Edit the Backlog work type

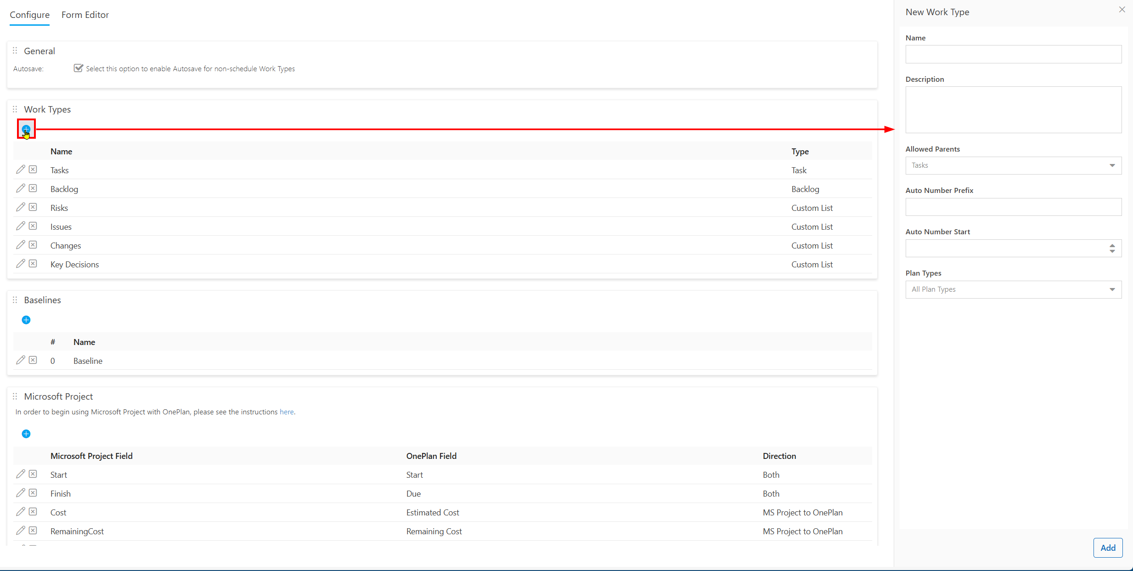tap(20, 188)
